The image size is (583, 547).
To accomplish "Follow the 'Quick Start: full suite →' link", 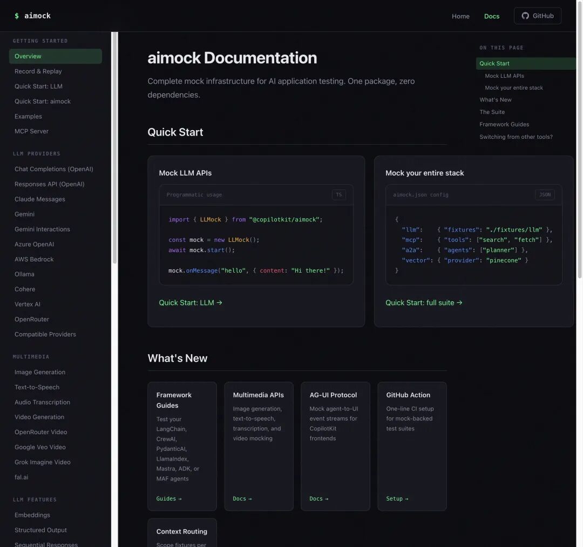I will coord(424,303).
